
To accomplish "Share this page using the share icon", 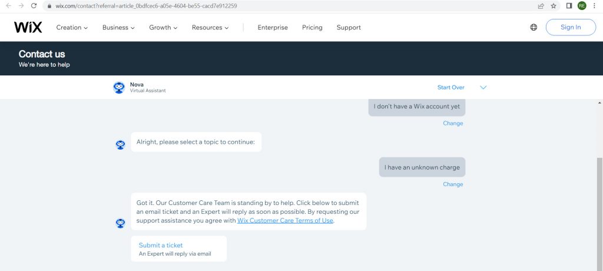I will pyautogui.click(x=541, y=6).
